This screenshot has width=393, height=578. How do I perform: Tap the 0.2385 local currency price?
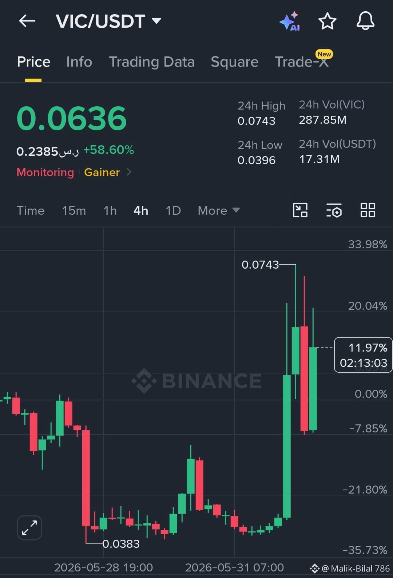tap(48, 151)
